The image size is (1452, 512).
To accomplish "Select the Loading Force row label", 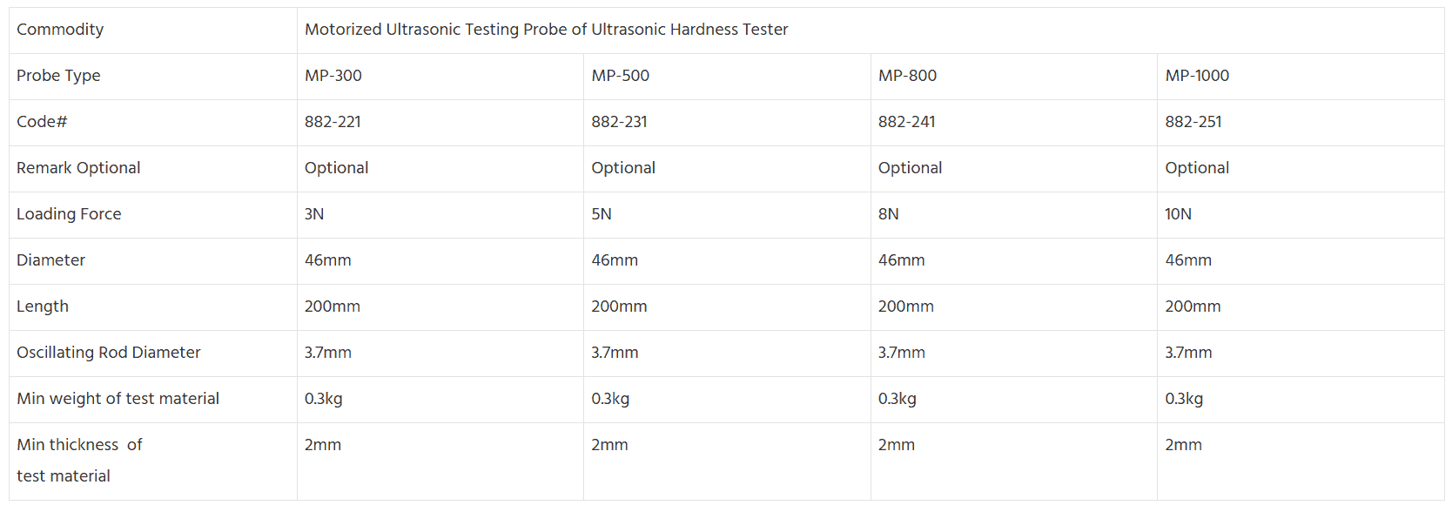I will pos(69,214).
